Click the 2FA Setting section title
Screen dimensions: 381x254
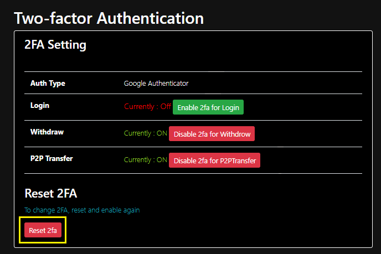(55, 45)
